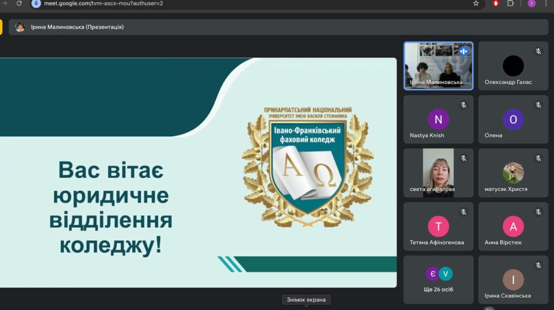Screen dimensions: 554x310
Task: Click the presentation slide with college emblem
Action: tap(198, 172)
